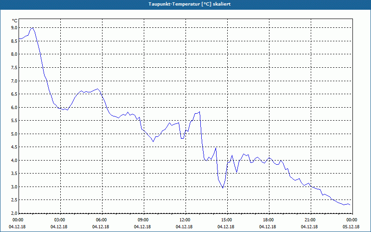Click the 04.12.18 date under 21:00

tap(309, 227)
